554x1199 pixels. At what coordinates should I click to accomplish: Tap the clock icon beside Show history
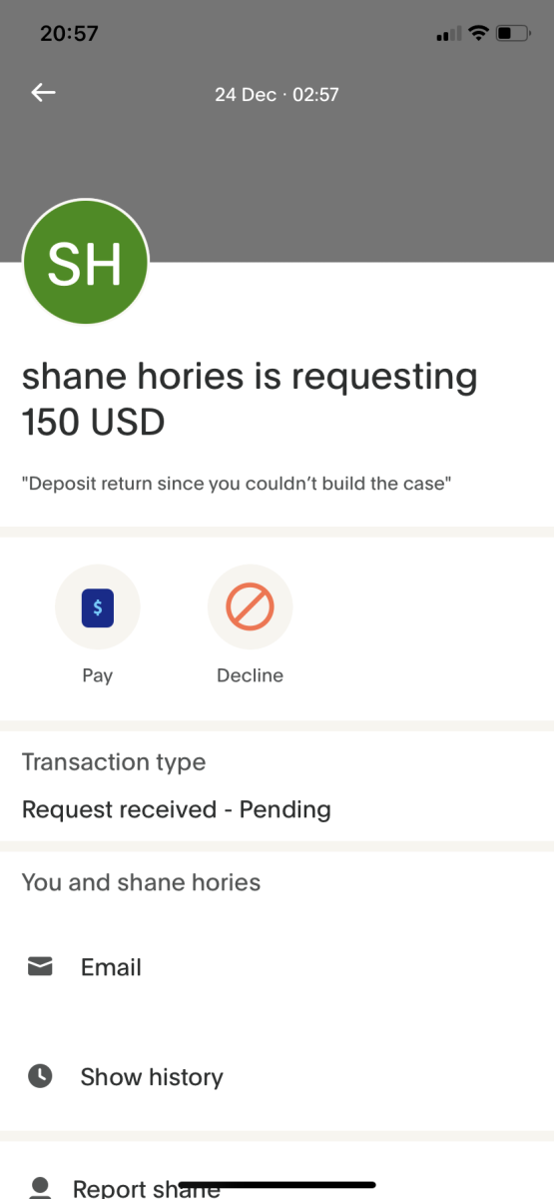40,1076
